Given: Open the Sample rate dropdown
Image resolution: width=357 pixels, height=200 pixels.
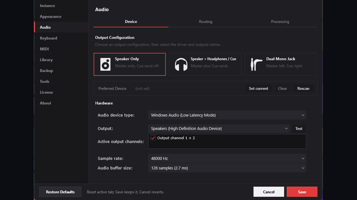Looking at the screenshot, I should click(x=227, y=158).
